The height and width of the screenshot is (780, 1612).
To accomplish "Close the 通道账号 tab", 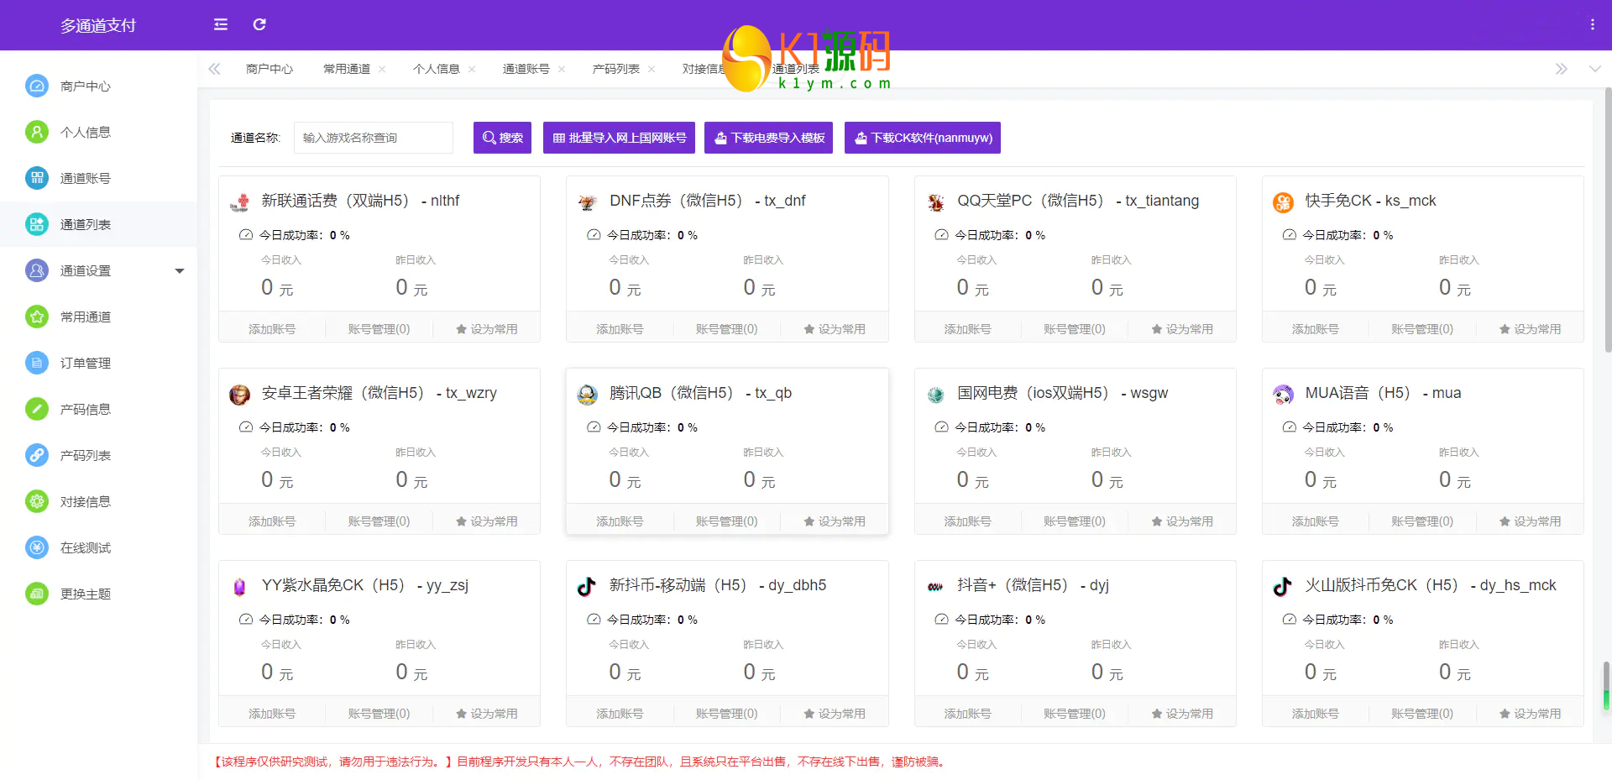I will (562, 69).
